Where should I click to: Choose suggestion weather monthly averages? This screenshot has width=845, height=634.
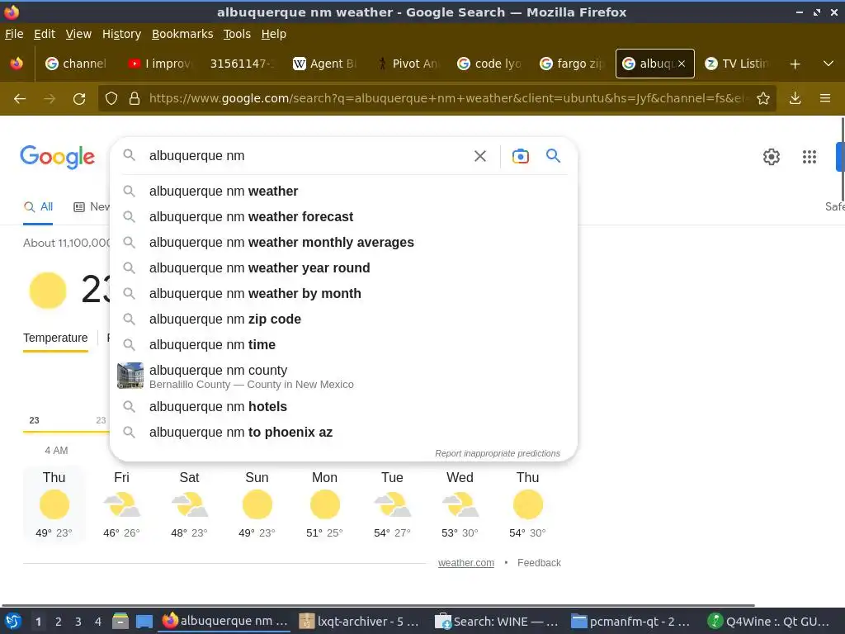[x=343, y=243]
